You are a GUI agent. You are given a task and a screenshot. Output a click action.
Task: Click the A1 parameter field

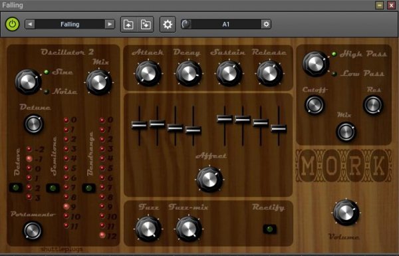(x=226, y=25)
